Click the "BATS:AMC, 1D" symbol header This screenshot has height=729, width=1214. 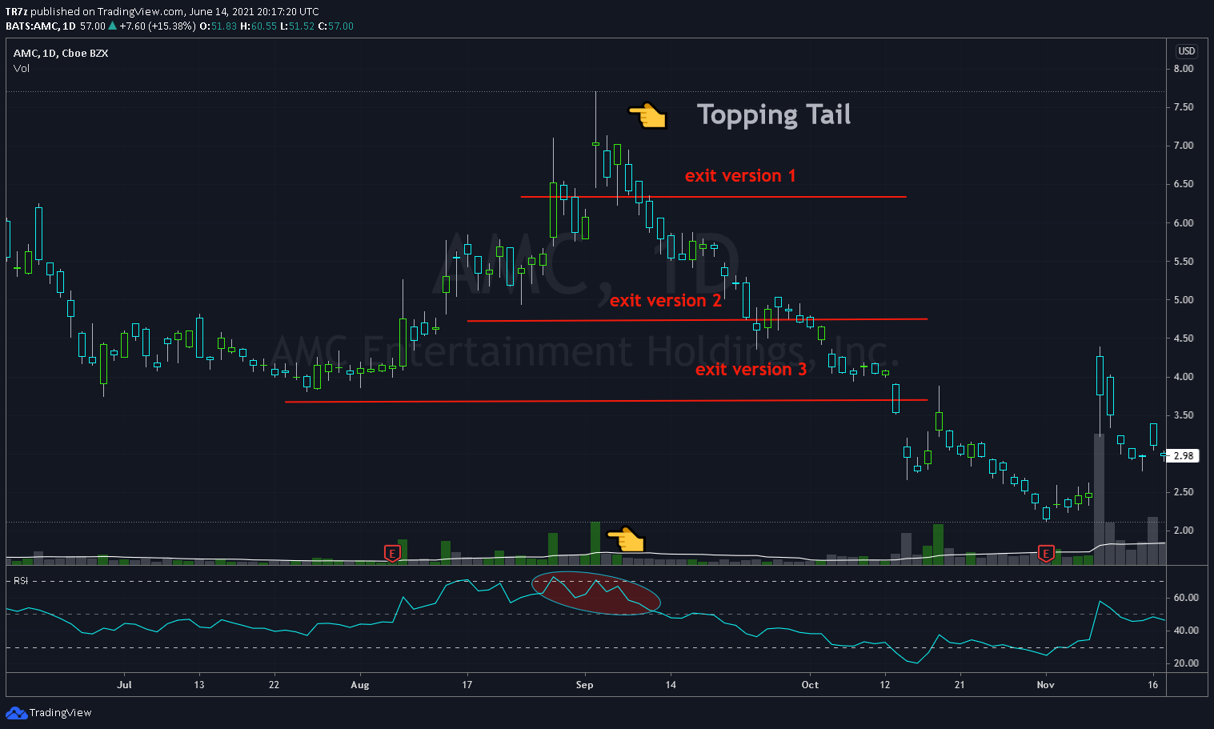tap(41, 26)
